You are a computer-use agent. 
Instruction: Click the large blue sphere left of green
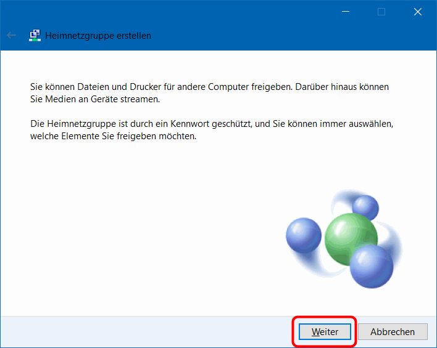(x=304, y=235)
